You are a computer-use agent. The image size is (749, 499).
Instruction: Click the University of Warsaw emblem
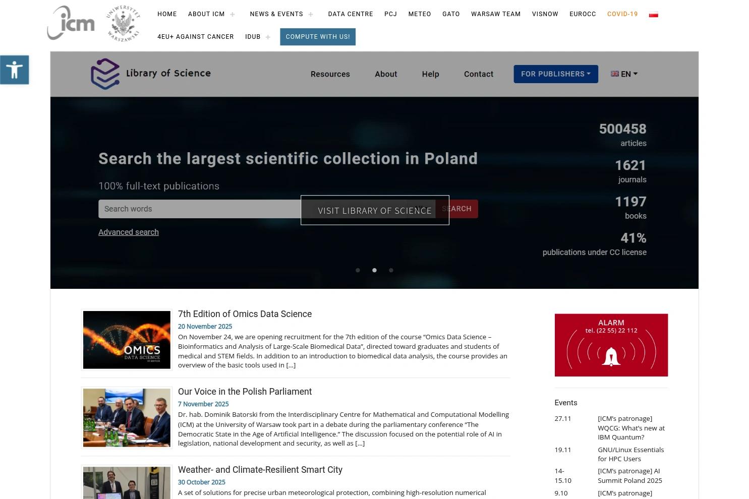click(x=122, y=23)
